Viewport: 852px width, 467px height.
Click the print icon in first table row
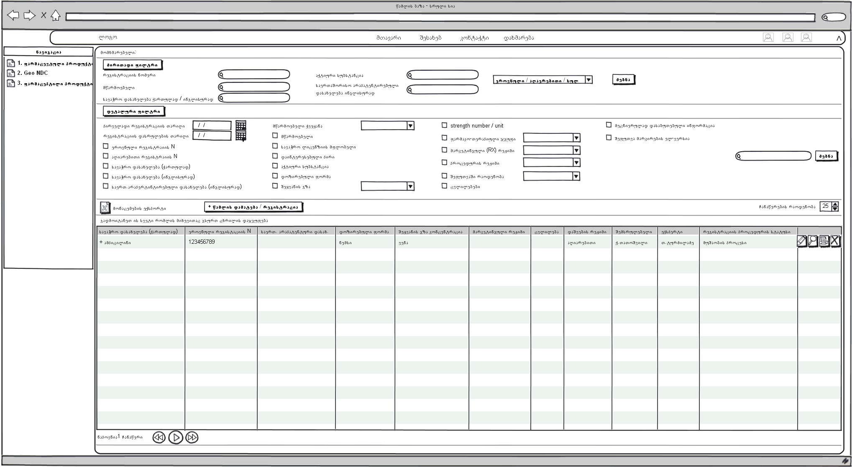824,241
